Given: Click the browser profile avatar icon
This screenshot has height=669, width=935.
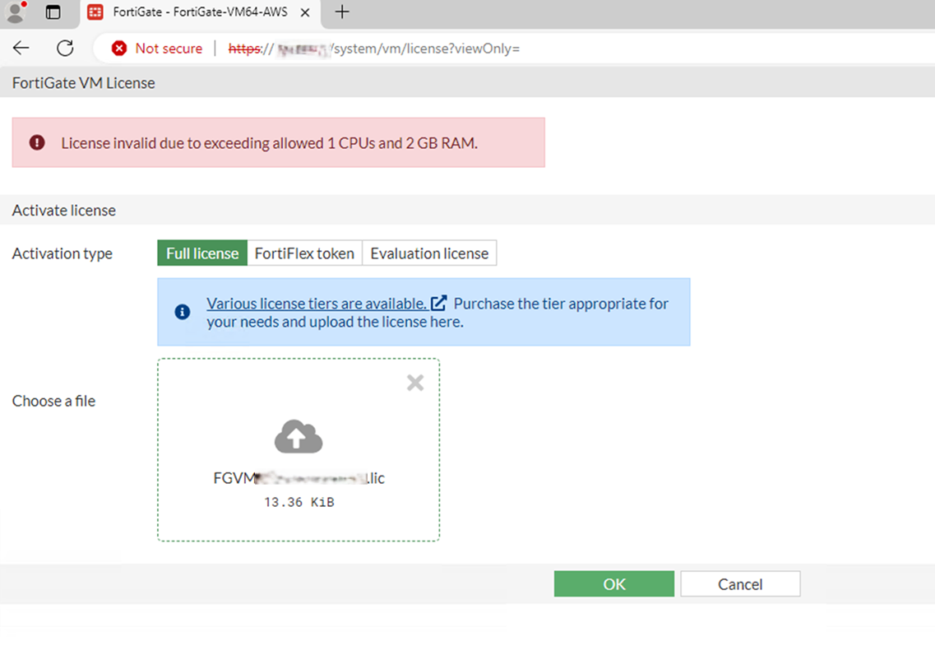Looking at the screenshot, I should [x=16, y=12].
